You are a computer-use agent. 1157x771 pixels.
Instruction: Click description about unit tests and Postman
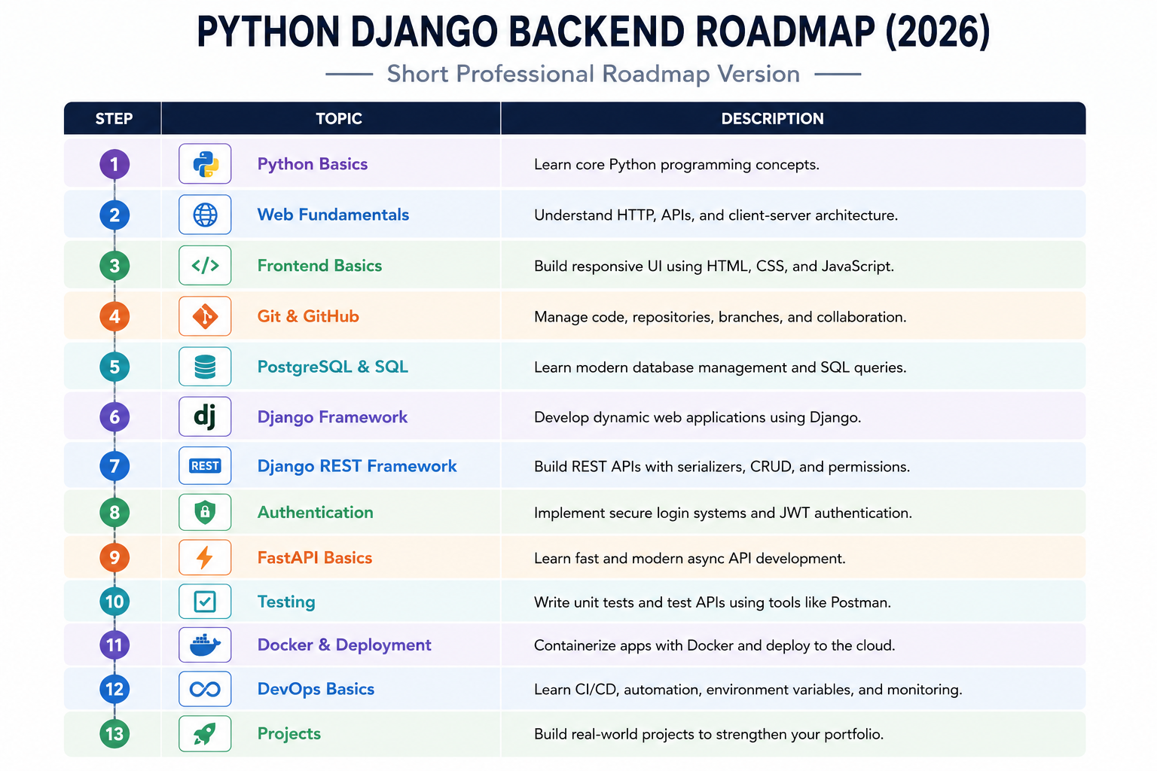(713, 602)
